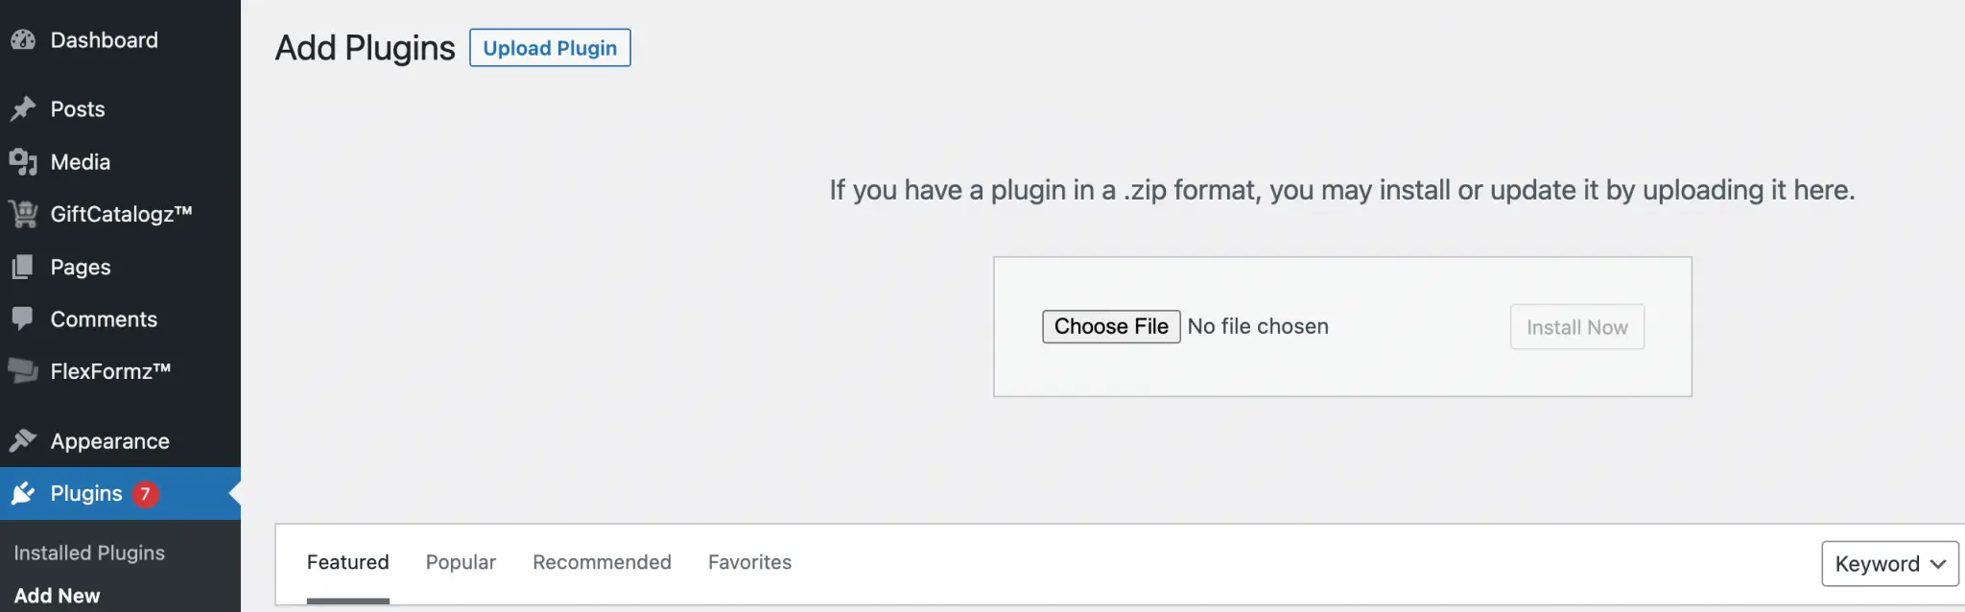Click the Upload Plugin button

pyautogui.click(x=550, y=48)
